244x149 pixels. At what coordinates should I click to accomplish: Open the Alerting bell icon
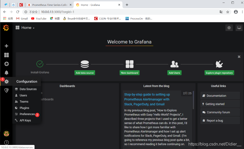pos(6,73)
